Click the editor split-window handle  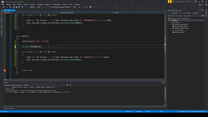[x=165, y=15]
